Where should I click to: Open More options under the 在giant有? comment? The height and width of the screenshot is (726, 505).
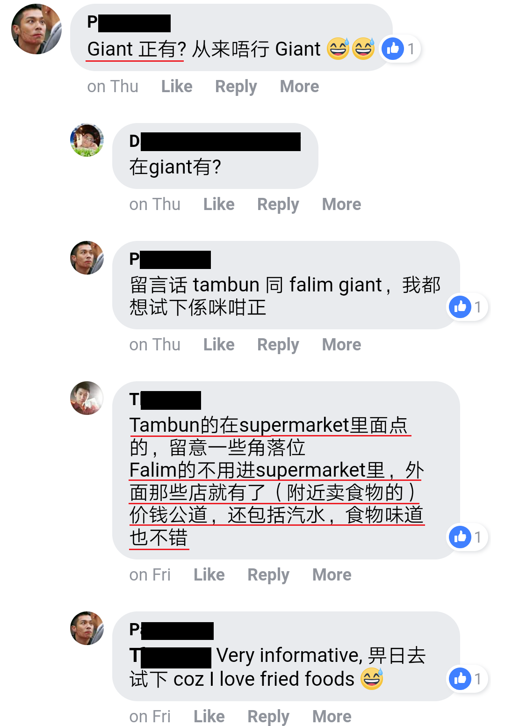[341, 204]
